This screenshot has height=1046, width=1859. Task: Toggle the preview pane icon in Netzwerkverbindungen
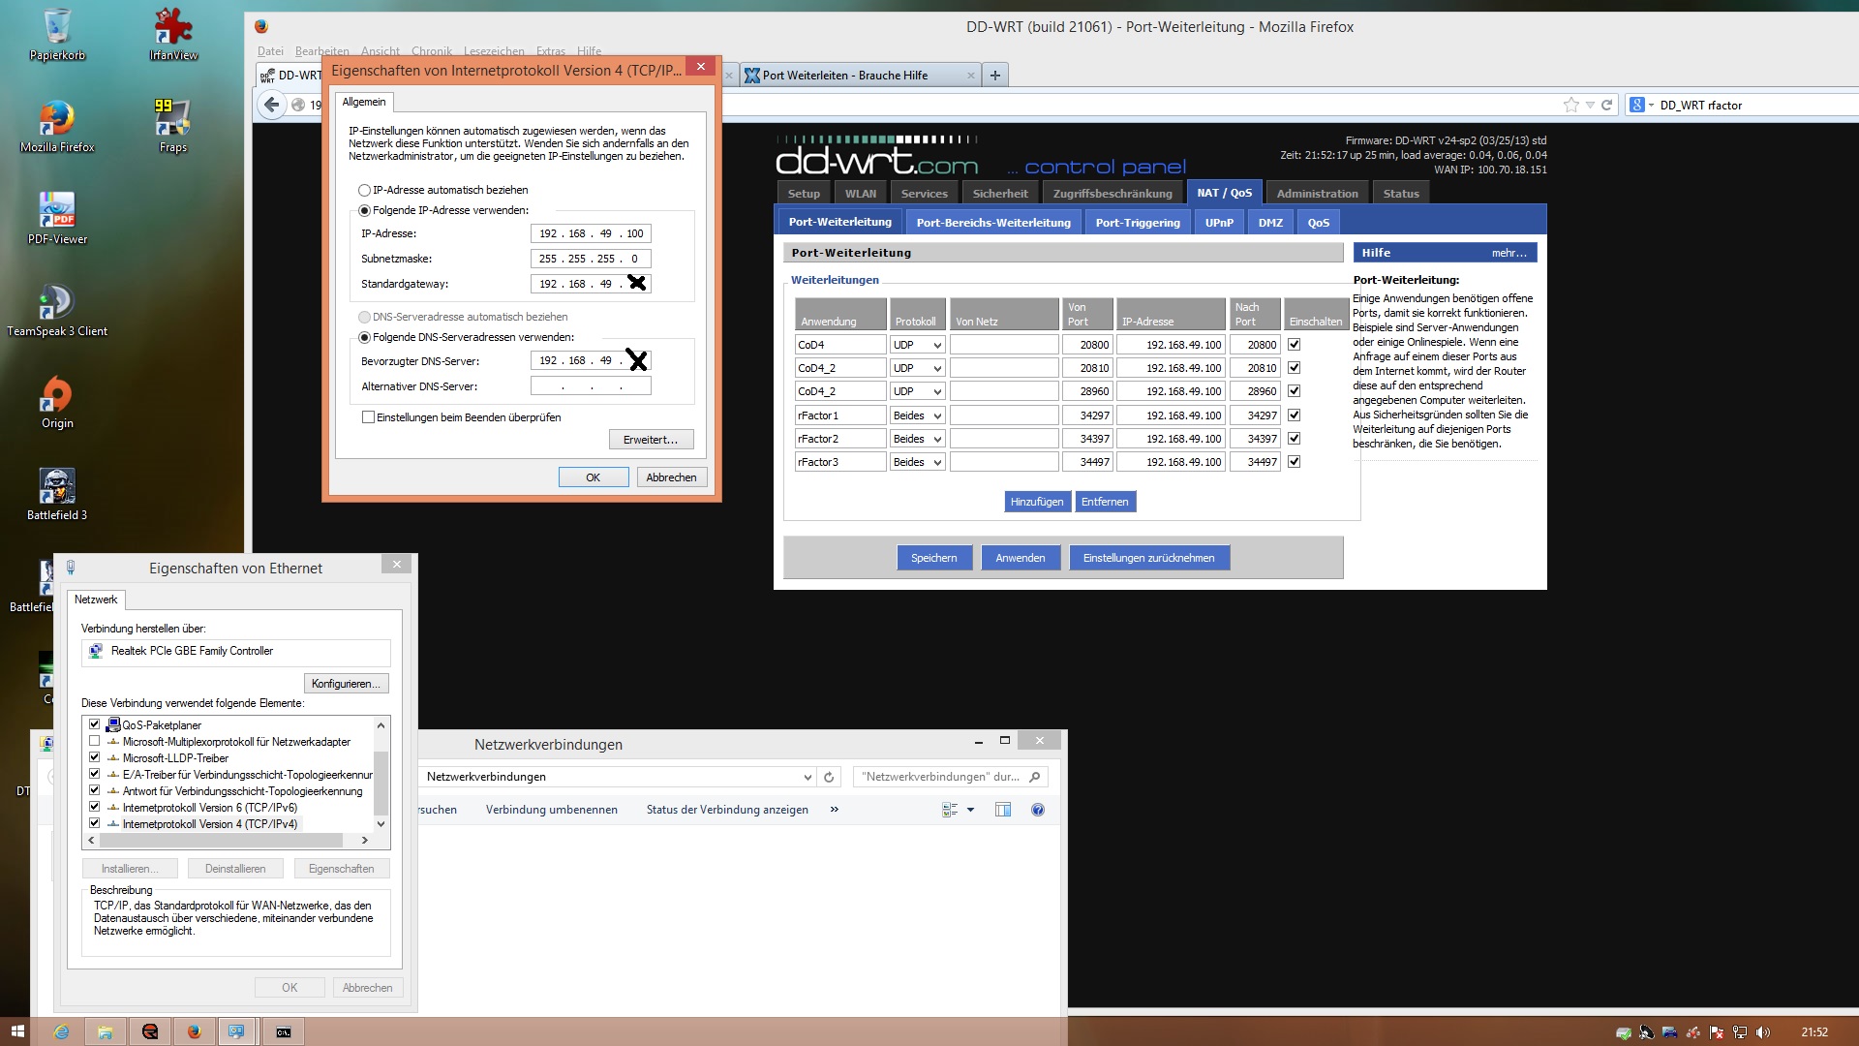coord(1003,810)
